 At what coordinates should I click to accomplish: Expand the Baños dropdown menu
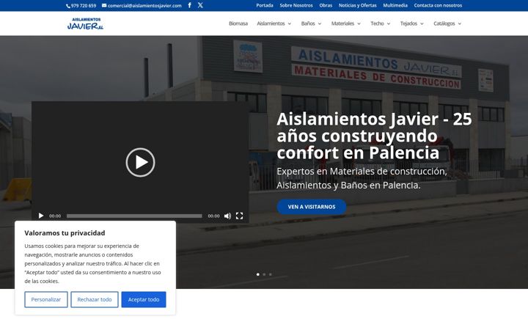click(x=311, y=23)
